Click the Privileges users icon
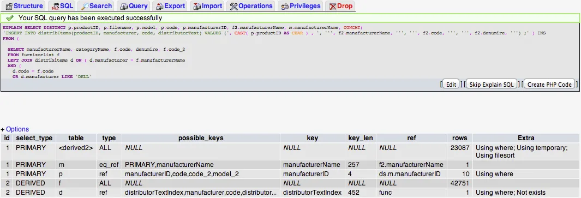This screenshot has width=581, height=198. pos(285,7)
